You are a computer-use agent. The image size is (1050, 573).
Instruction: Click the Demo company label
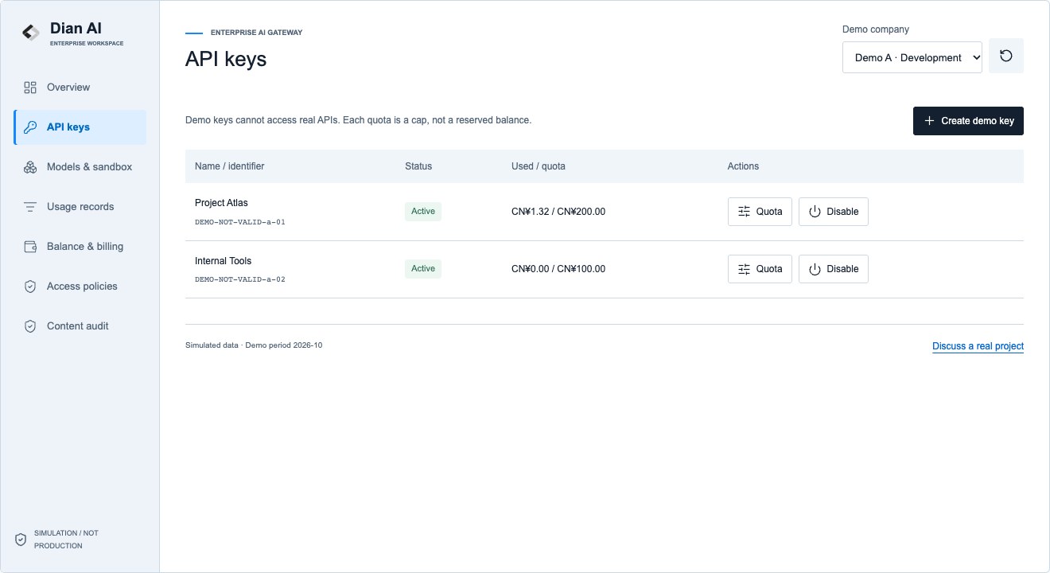pos(876,29)
